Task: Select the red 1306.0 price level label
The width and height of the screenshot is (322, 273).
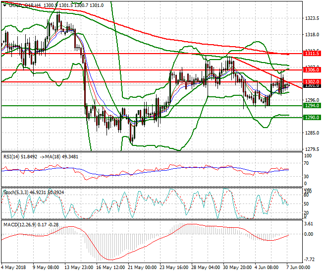Action: coord(312,70)
